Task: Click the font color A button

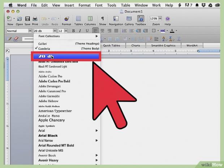Action: pos(172,31)
